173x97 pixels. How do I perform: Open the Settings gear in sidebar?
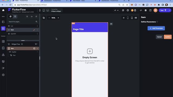3,75
